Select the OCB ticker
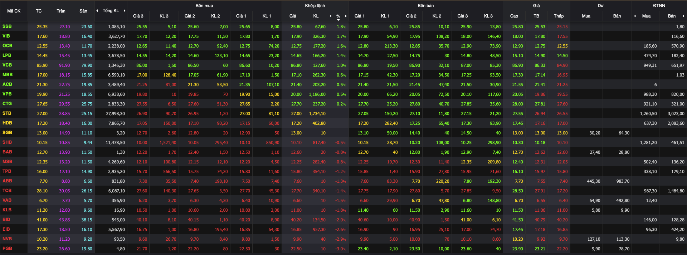This screenshot has height=255, width=687. [7, 46]
